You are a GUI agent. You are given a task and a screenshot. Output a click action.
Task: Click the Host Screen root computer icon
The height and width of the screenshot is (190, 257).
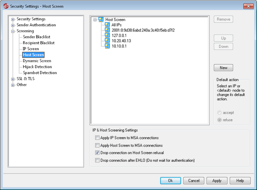click(x=101, y=19)
